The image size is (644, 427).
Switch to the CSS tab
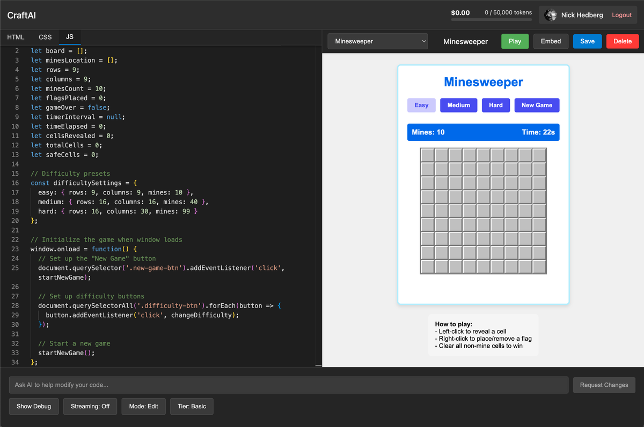pyautogui.click(x=45, y=37)
